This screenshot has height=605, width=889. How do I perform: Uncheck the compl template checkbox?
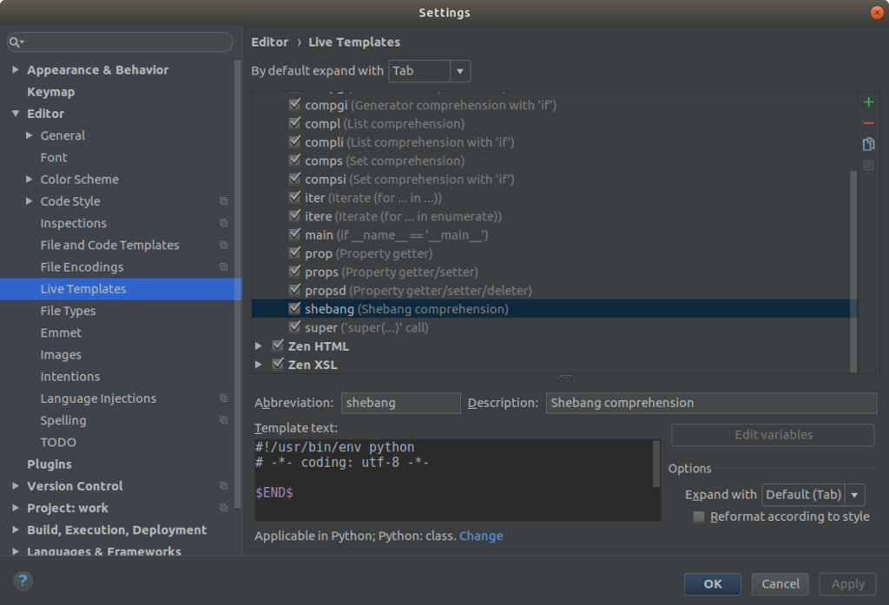point(294,123)
